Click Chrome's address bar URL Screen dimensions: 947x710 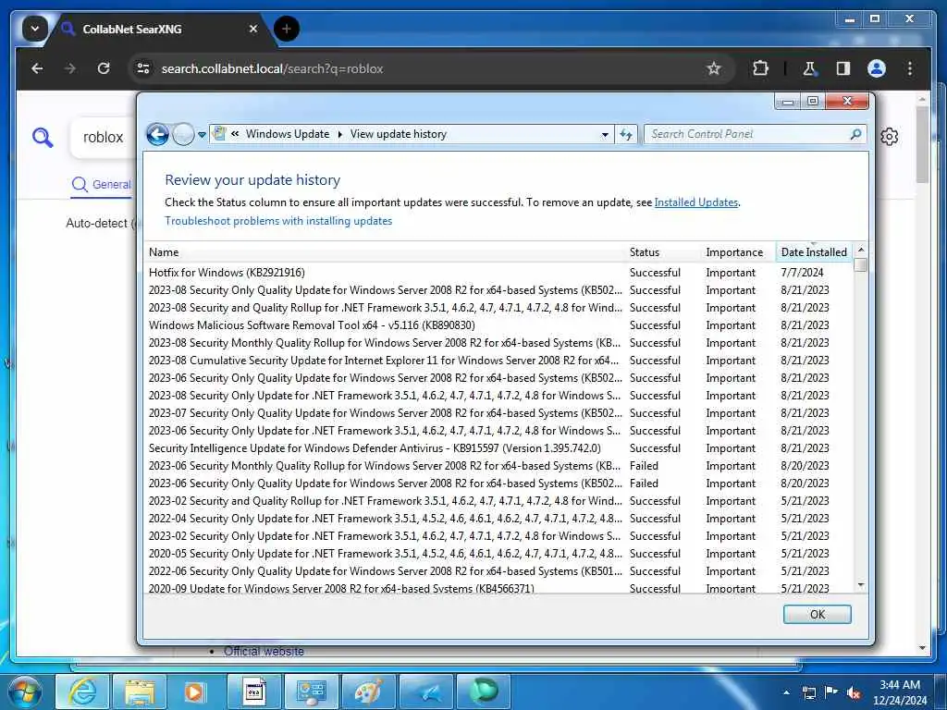click(273, 68)
